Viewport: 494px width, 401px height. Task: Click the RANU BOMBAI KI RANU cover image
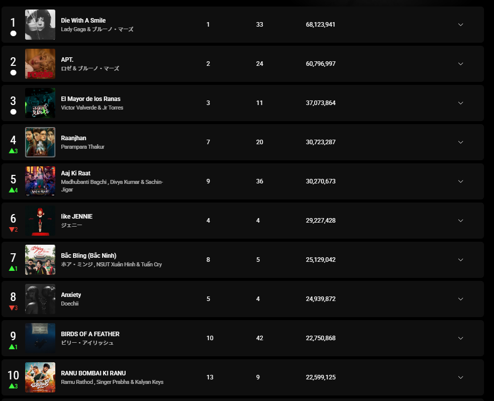tap(40, 377)
